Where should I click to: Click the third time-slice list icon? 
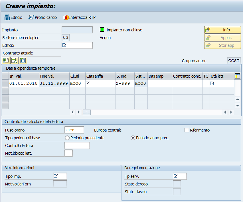23,60
